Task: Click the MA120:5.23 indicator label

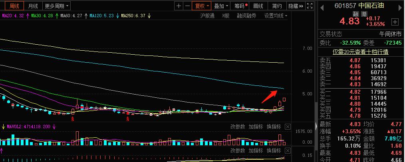Action: click(101, 16)
